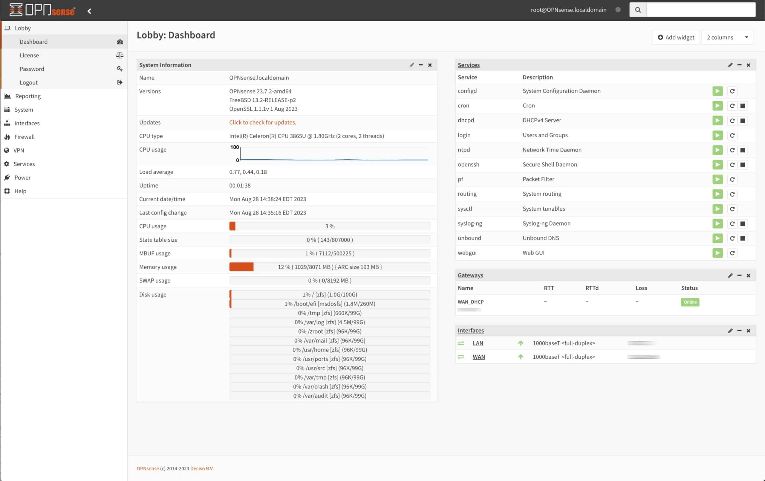765x481 pixels.
Task: Select Dashboard in the Lobby menu
Action: 34,41
